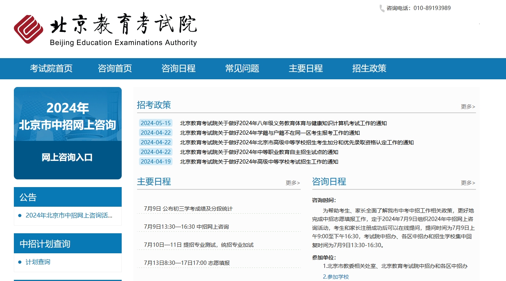This screenshot has width=506, height=281.
Task: Click the 2024年北京市中招网上咨询 banner image
Action: (68, 114)
